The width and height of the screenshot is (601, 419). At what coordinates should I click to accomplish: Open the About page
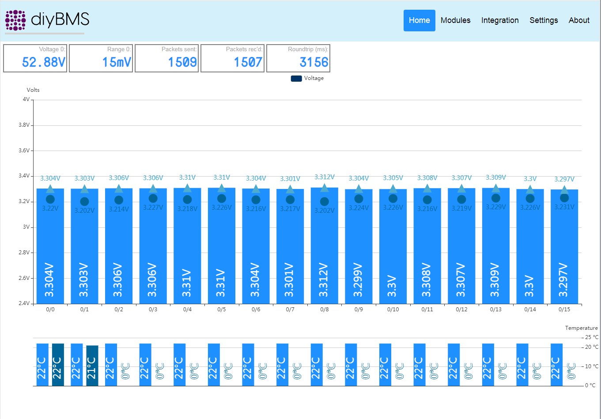pyautogui.click(x=579, y=20)
